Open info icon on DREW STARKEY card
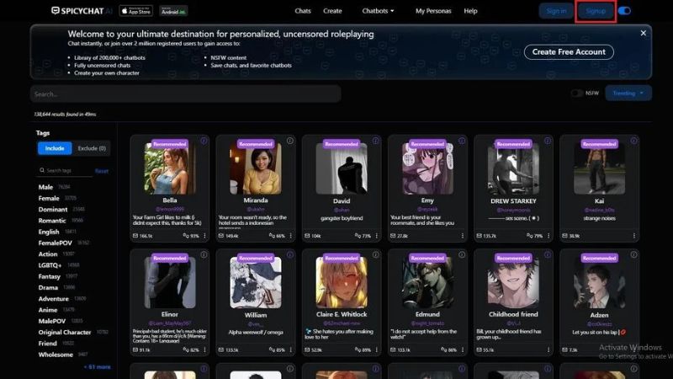This screenshot has height=379, width=673. click(548, 141)
